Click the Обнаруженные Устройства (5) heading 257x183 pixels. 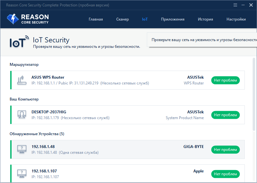point(37,134)
